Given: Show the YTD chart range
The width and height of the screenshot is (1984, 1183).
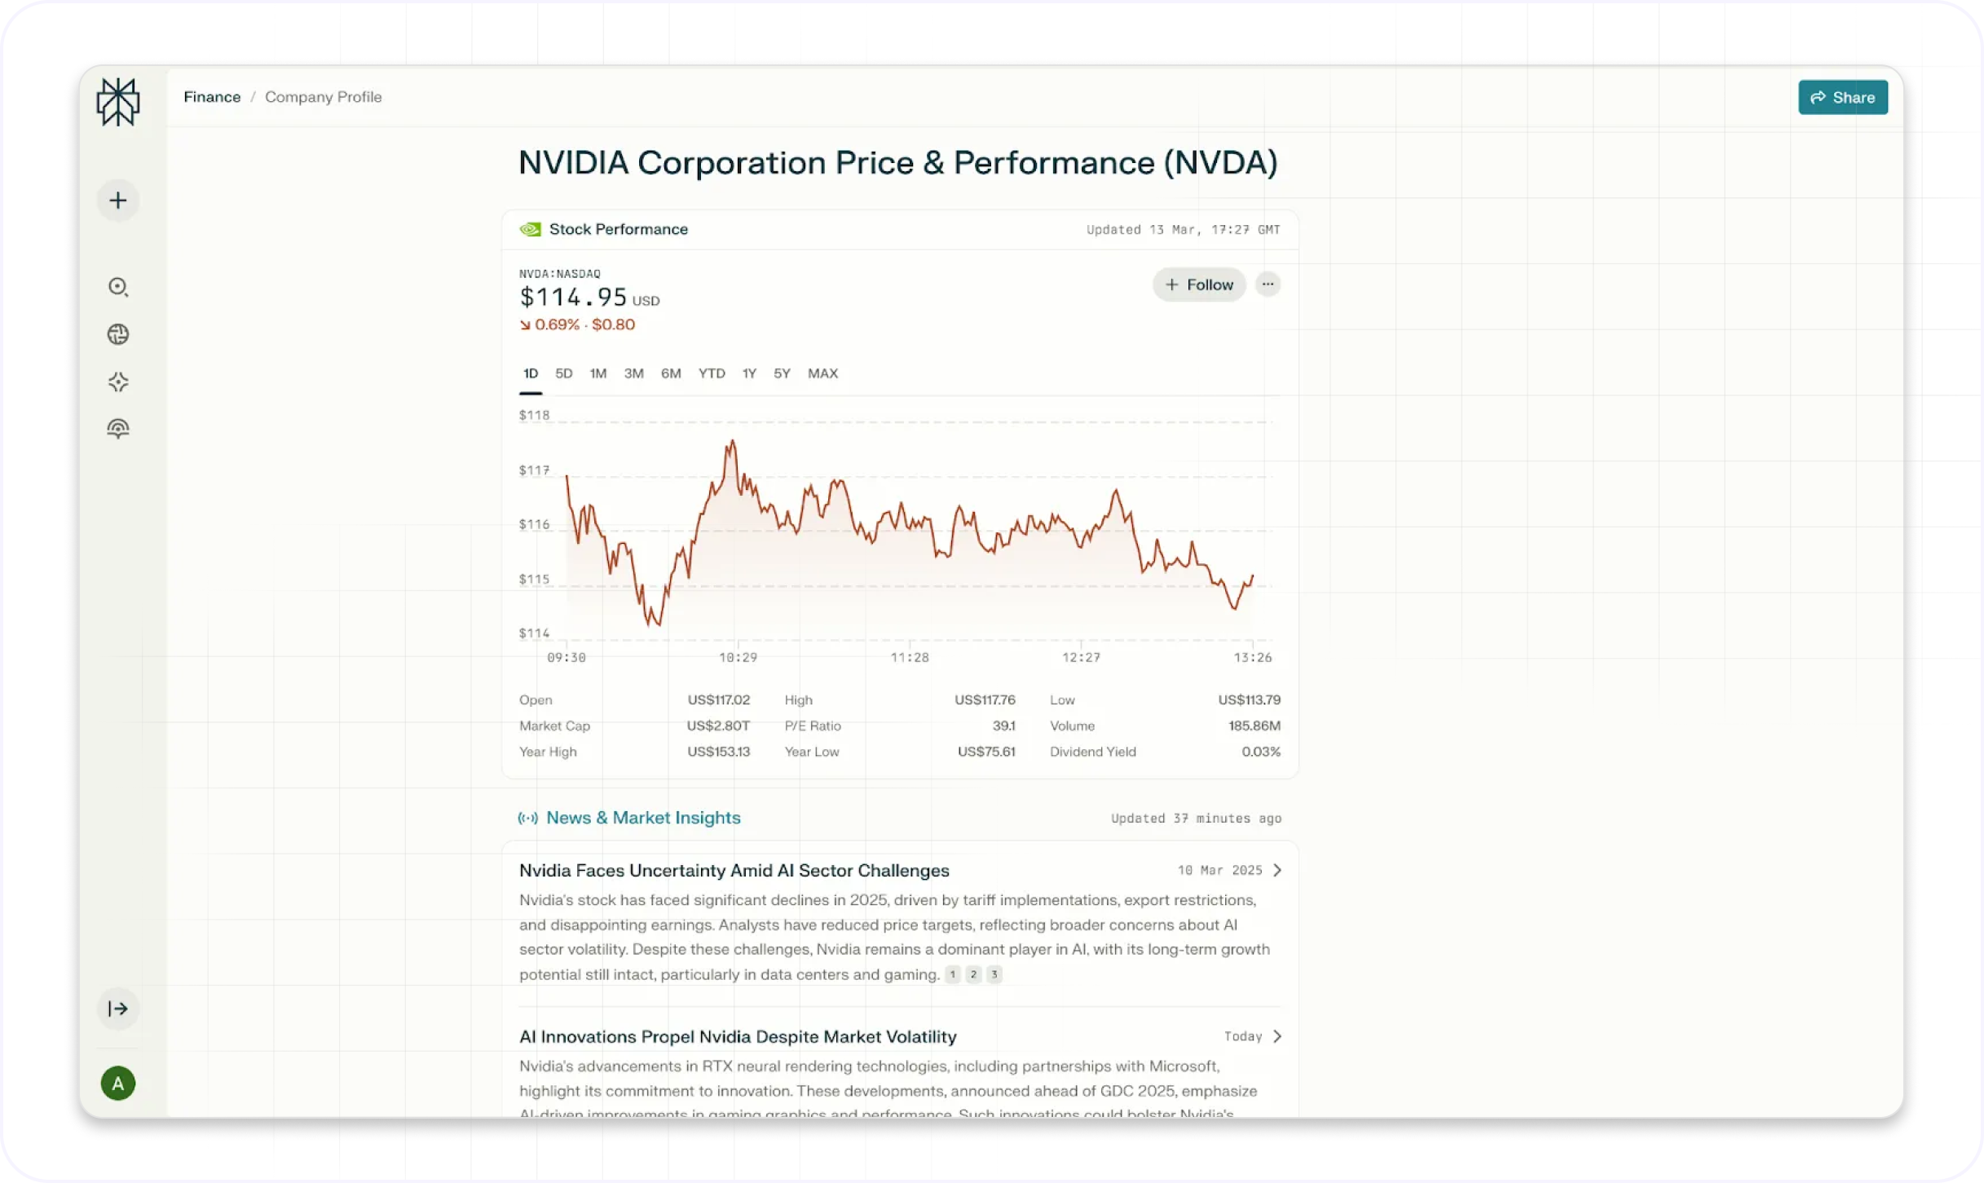Looking at the screenshot, I should [712, 373].
